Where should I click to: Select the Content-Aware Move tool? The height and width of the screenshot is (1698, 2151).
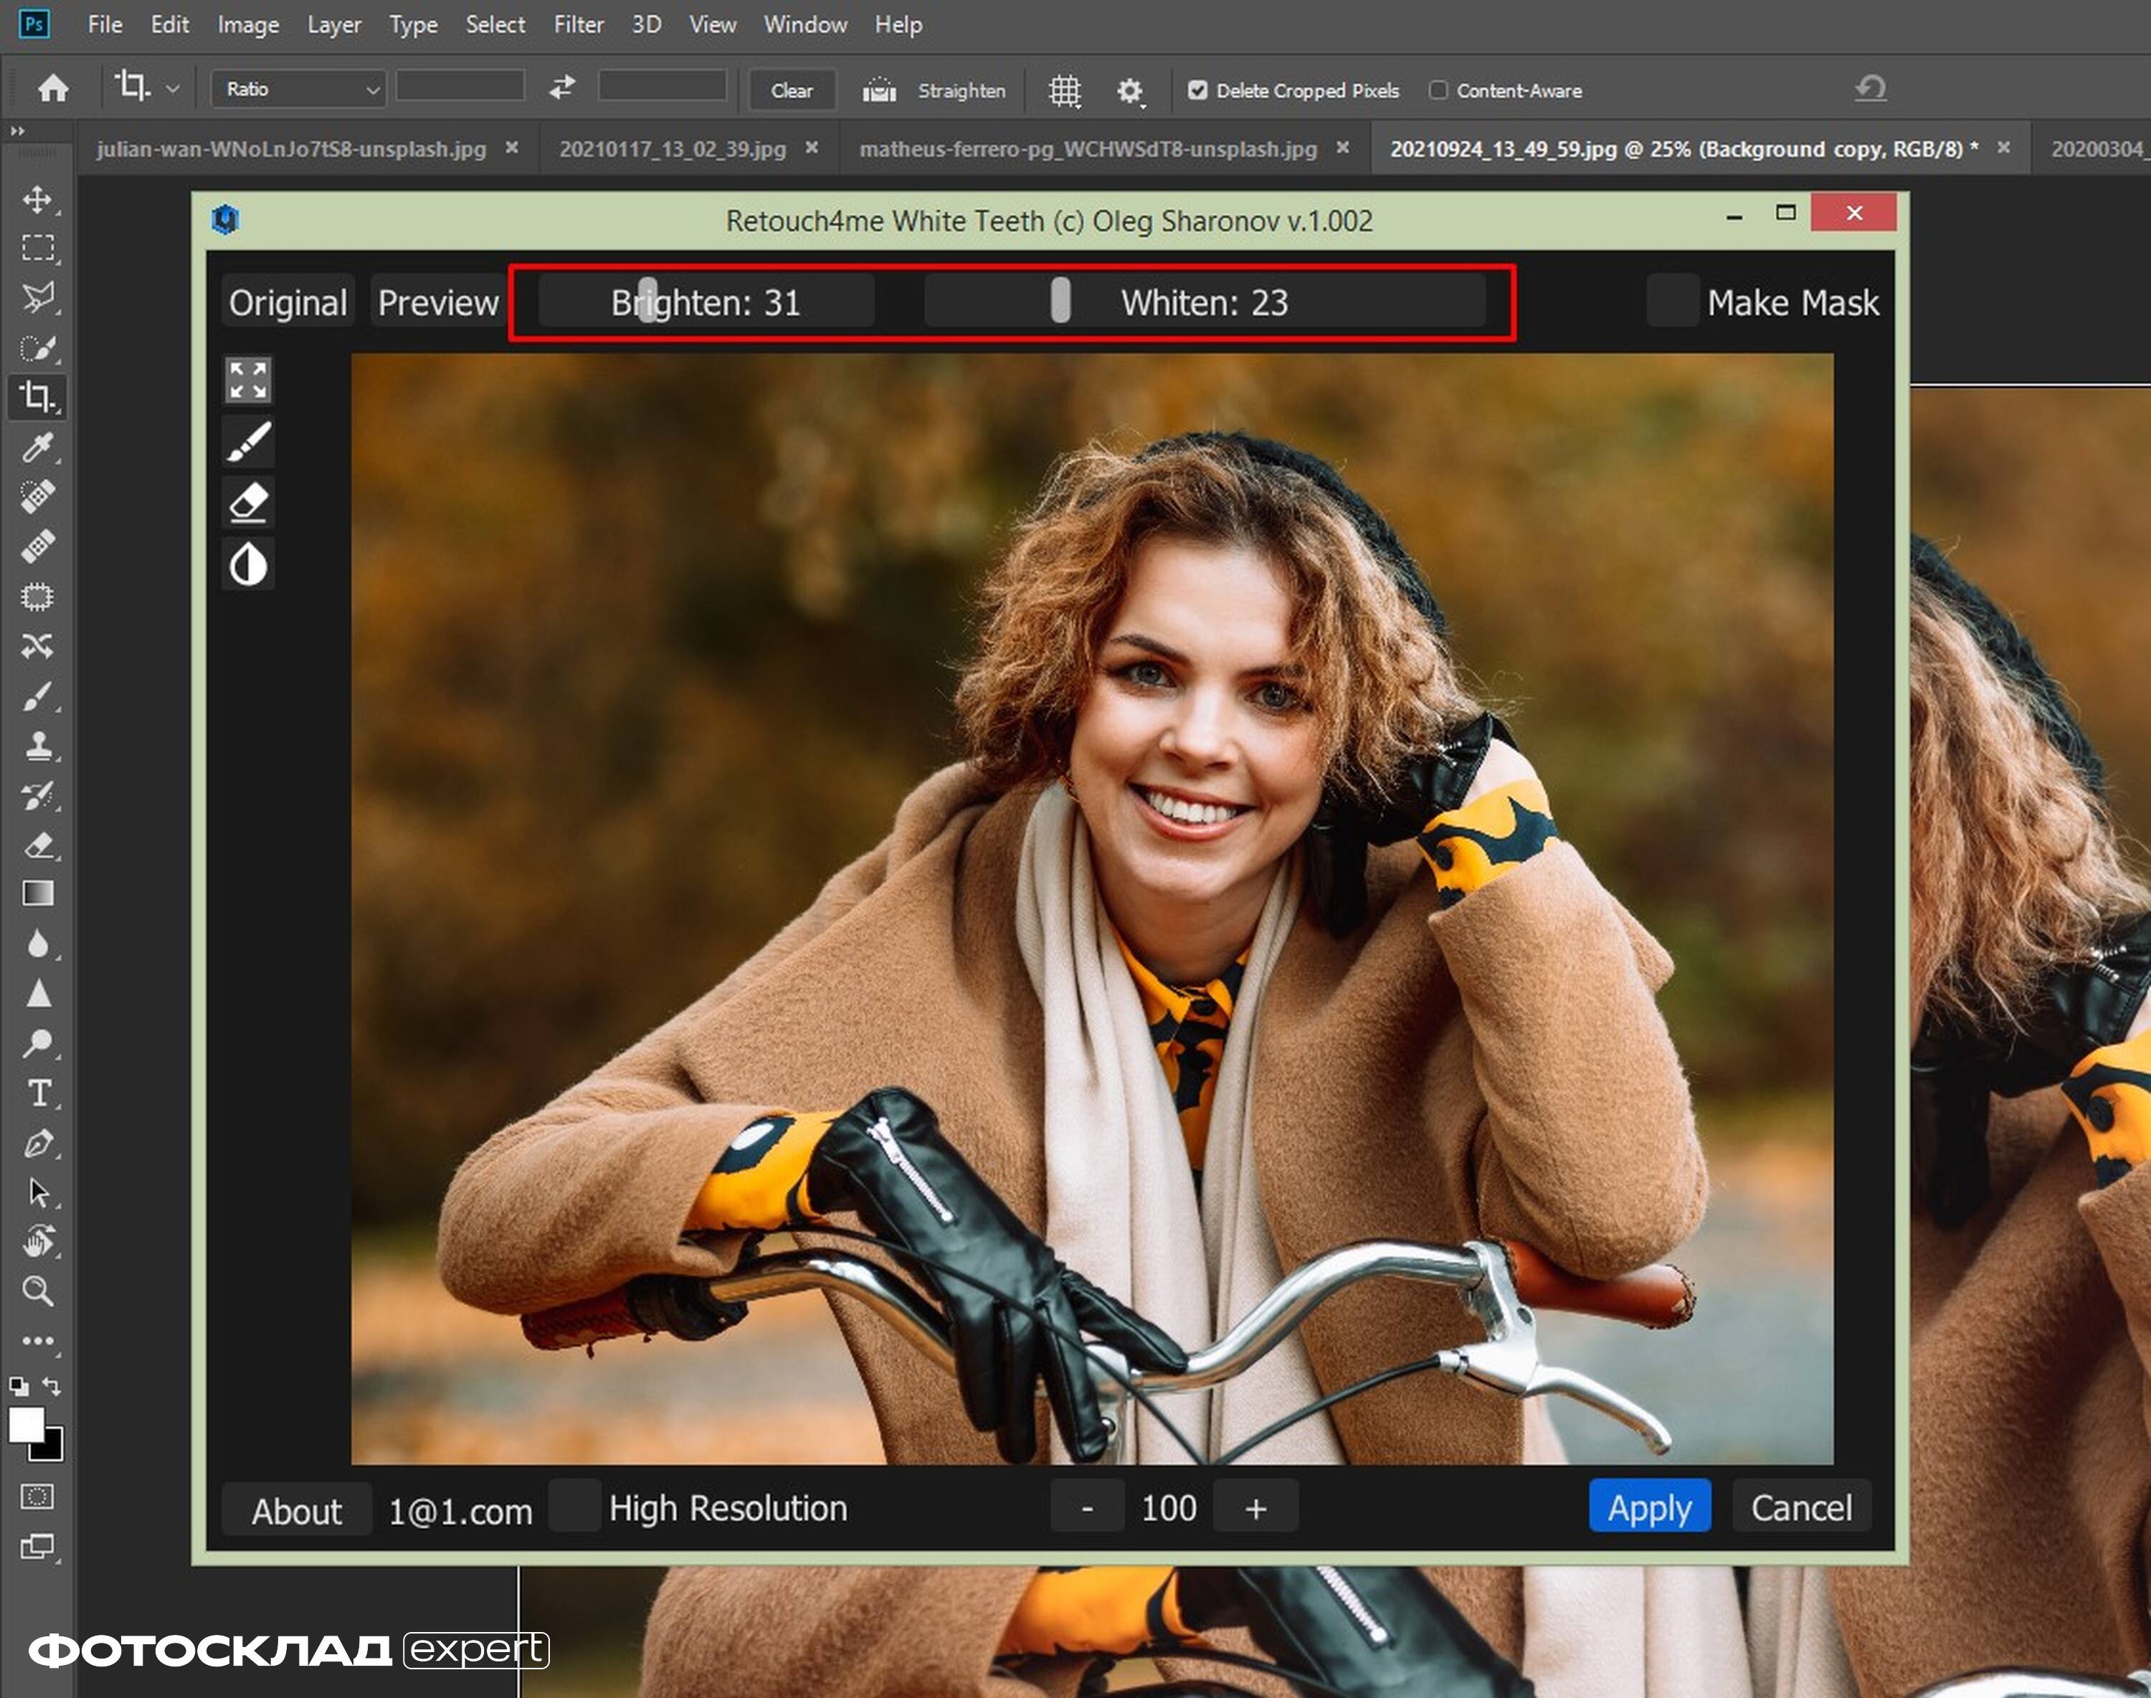[38, 646]
